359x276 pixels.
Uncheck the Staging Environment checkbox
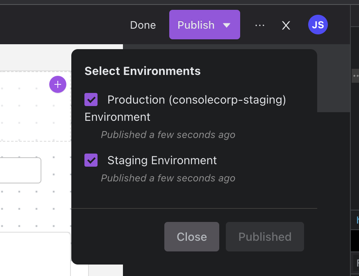click(91, 160)
